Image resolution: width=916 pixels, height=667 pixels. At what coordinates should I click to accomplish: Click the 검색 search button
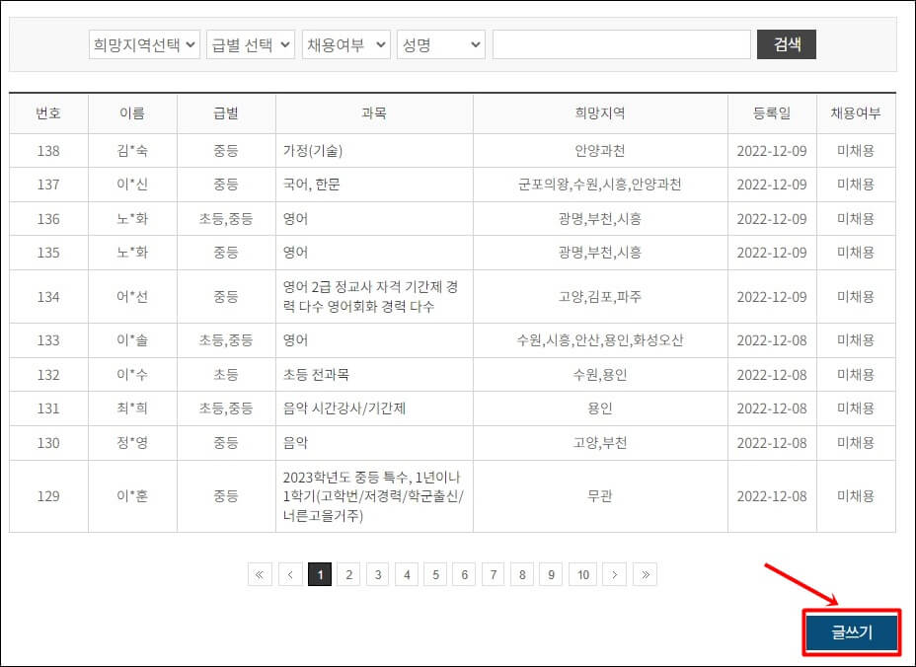pos(786,43)
